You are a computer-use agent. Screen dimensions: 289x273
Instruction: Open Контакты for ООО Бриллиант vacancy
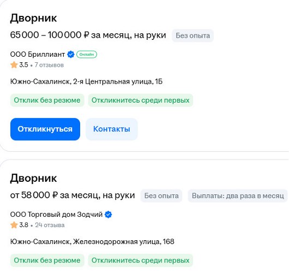[111, 129]
